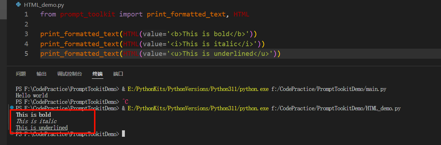The height and width of the screenshot is (145, 441).
Task: Click the 'This is bold' terminal output
Action: (x=33, y=115)
